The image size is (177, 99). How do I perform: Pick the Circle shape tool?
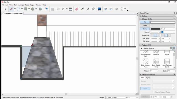coord(33,9)
